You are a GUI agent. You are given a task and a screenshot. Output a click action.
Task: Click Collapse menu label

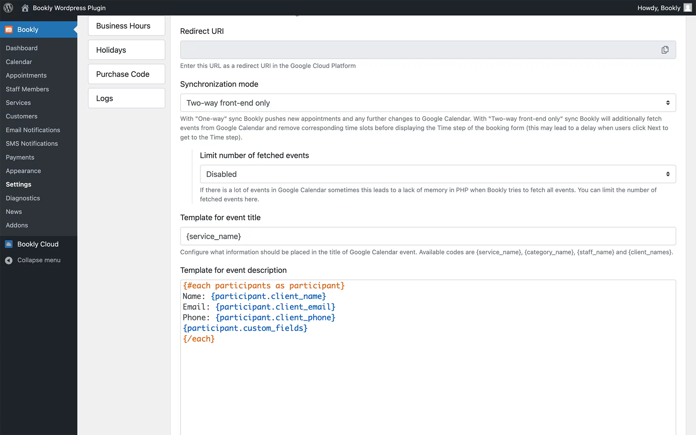(39, 260)
